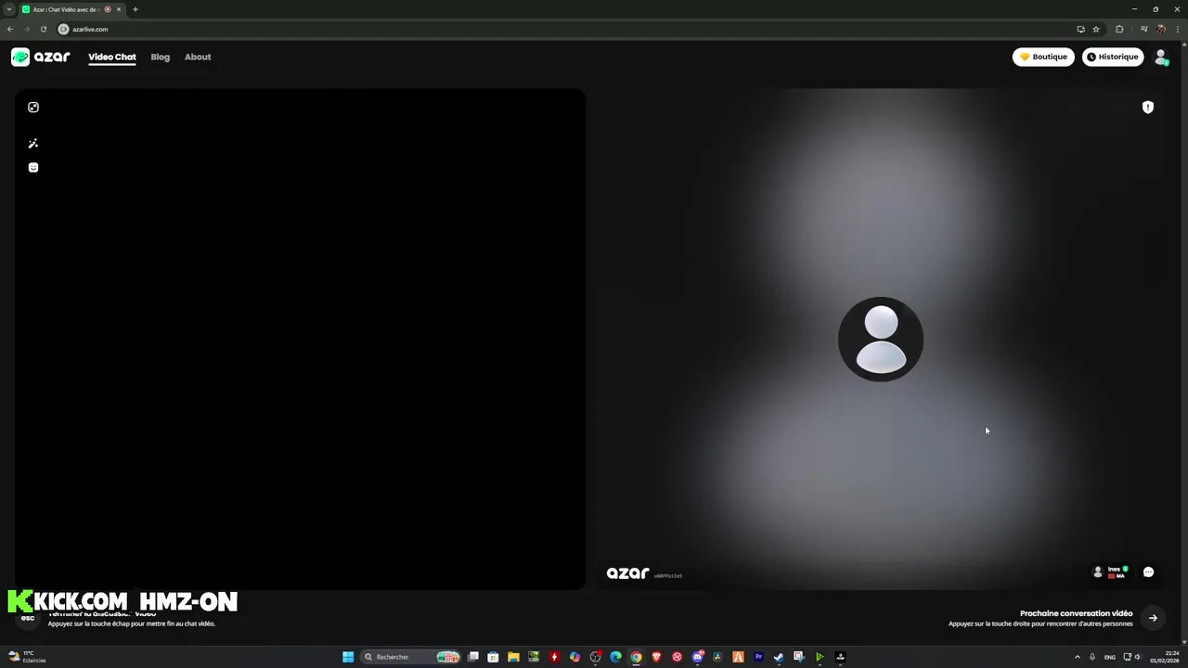Click the layout switch icon on local video

33,107
